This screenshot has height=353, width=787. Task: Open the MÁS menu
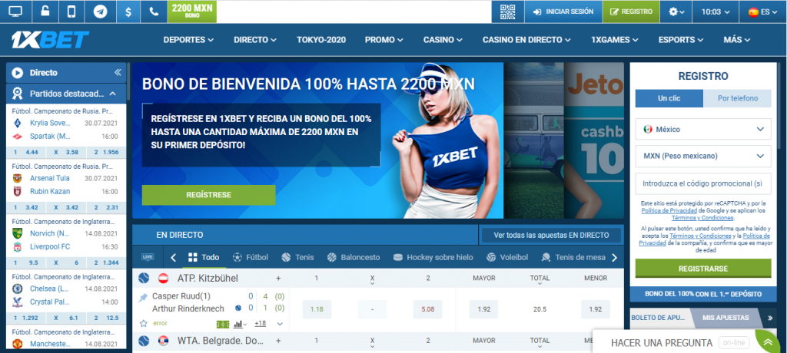click(737, 40)
